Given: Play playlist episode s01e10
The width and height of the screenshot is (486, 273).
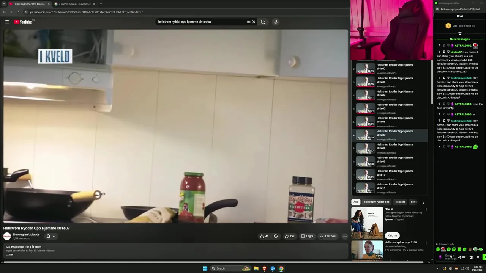Looking at the screenshot, I should pos(390,175).
